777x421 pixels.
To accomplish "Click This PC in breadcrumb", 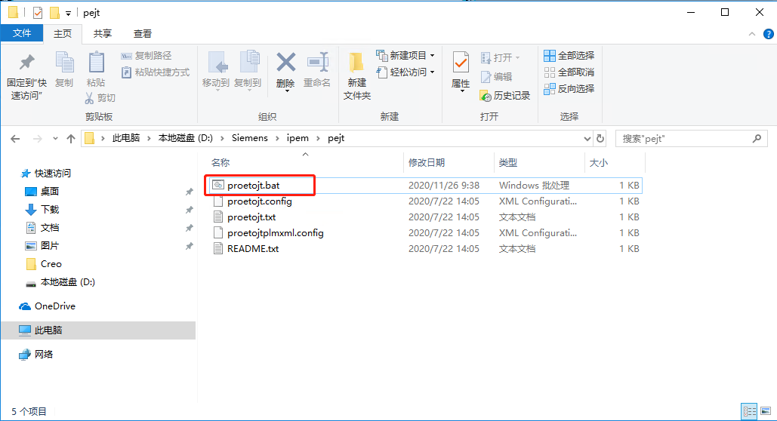I will point(126,138).
